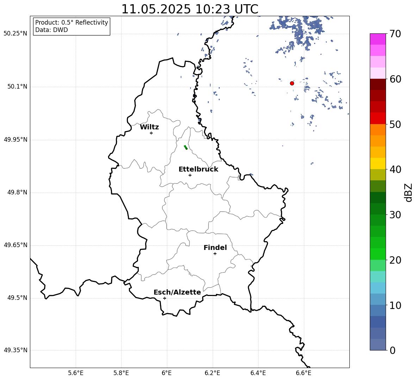
Task: Click the 0 tick on colorbar
Action: coord(392,350)
